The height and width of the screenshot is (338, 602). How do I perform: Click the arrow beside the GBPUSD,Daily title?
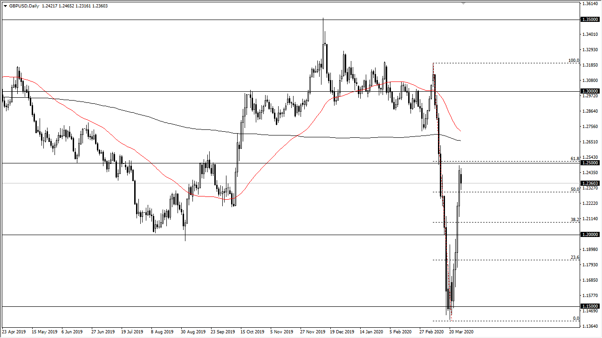[5, 6]
